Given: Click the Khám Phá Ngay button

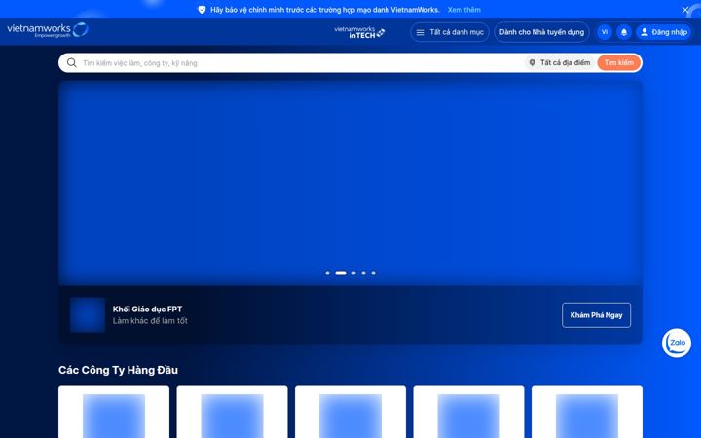Looking at the screenshot, I should click(596, 315).
